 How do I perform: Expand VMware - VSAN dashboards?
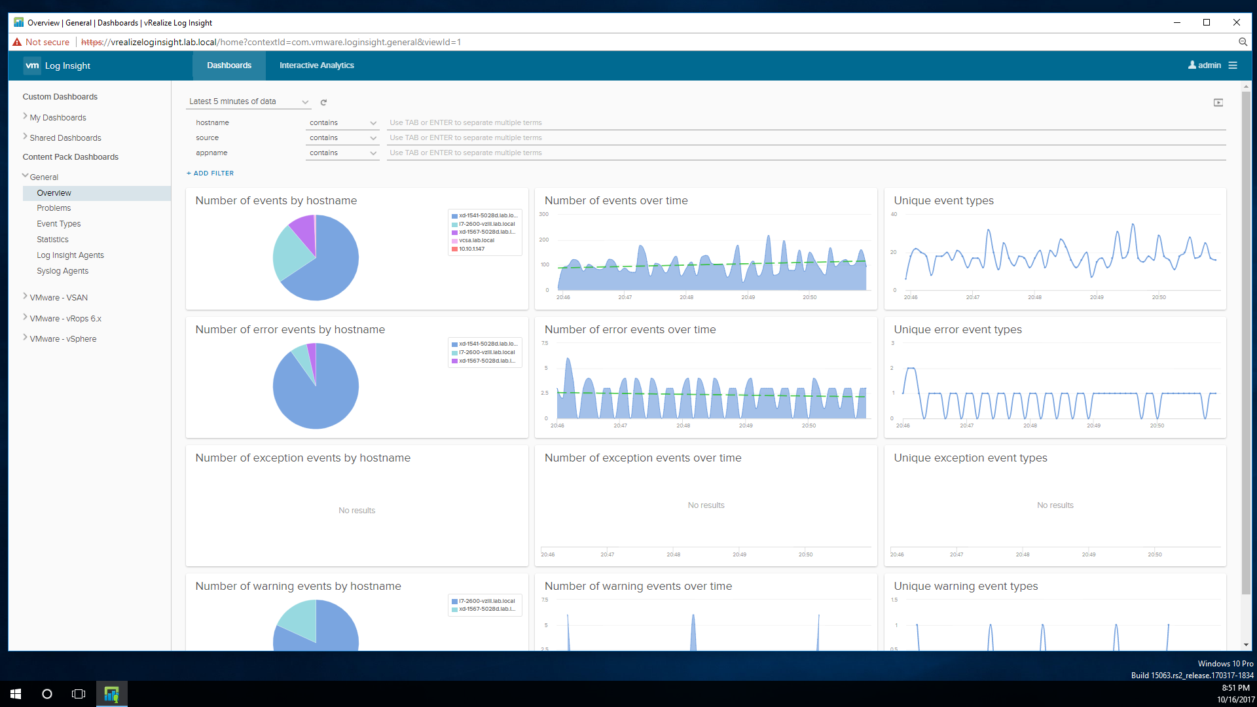click(x=25, y=297)
